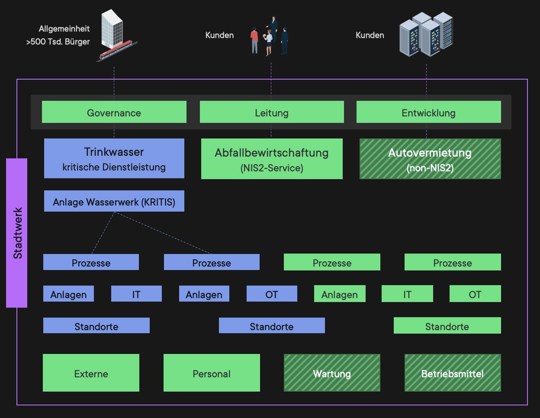The image size is (540, 418).
Task: Click the Personal box
Action: (x=212, y=373)
